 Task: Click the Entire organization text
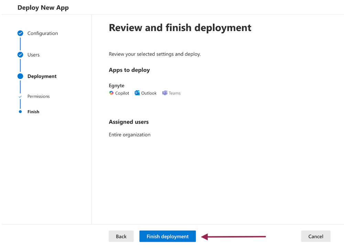pyautogui.click(x=130, y=135)
